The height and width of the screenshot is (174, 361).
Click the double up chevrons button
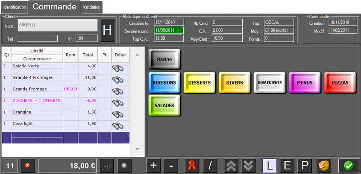point(231,165)
